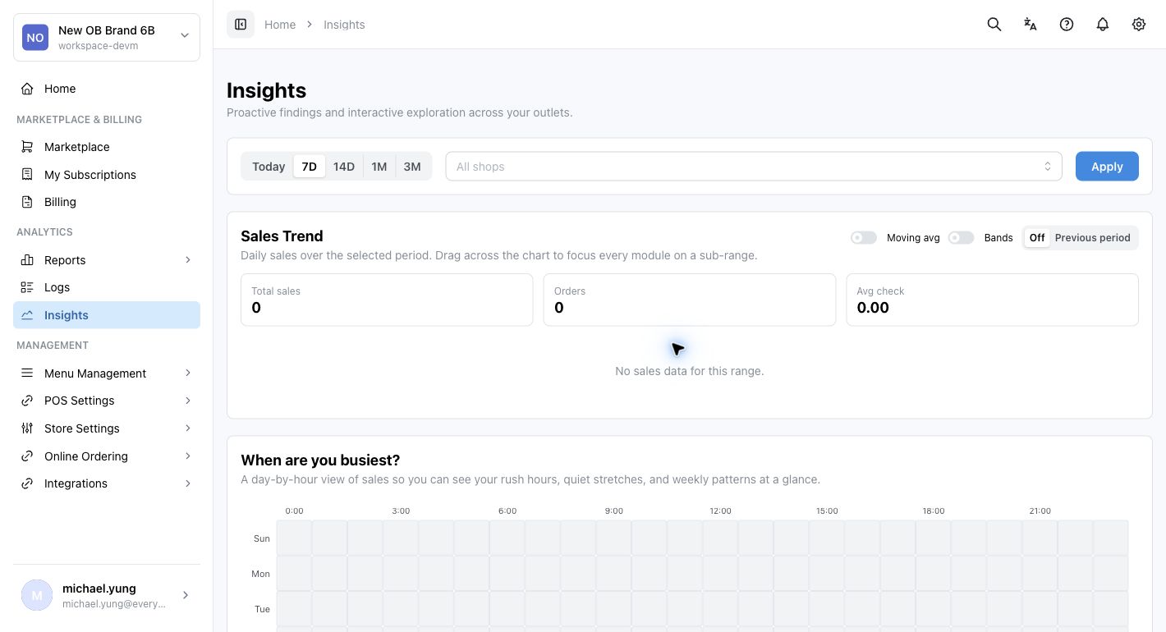
Task: Select the 3M range tab
Action: click(x=412, y=167)
